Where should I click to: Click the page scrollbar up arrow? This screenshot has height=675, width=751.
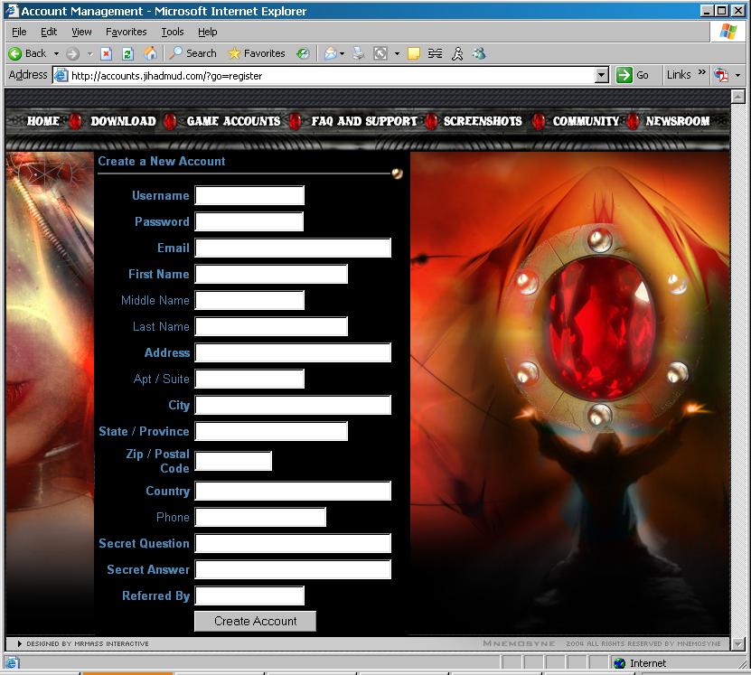738,96
